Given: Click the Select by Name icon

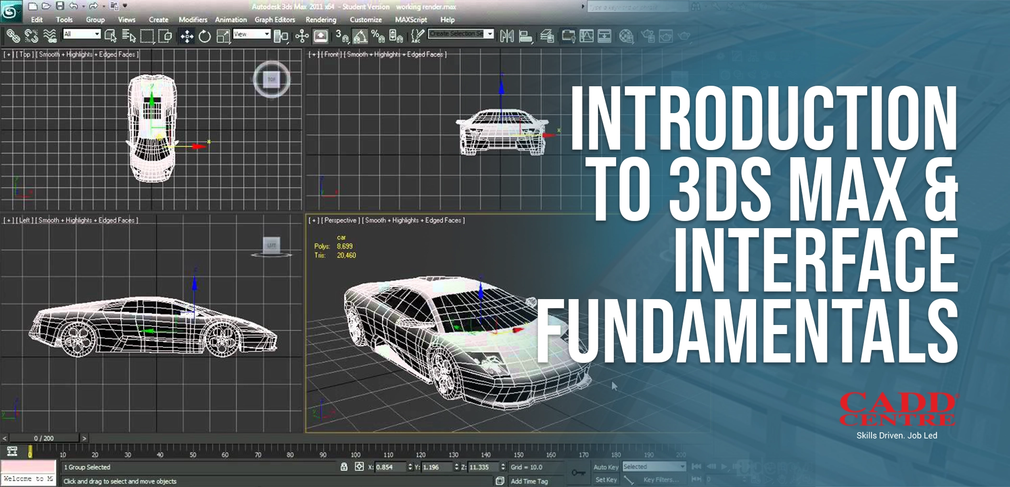Looking at the screenshot, I should coord(129,36).
